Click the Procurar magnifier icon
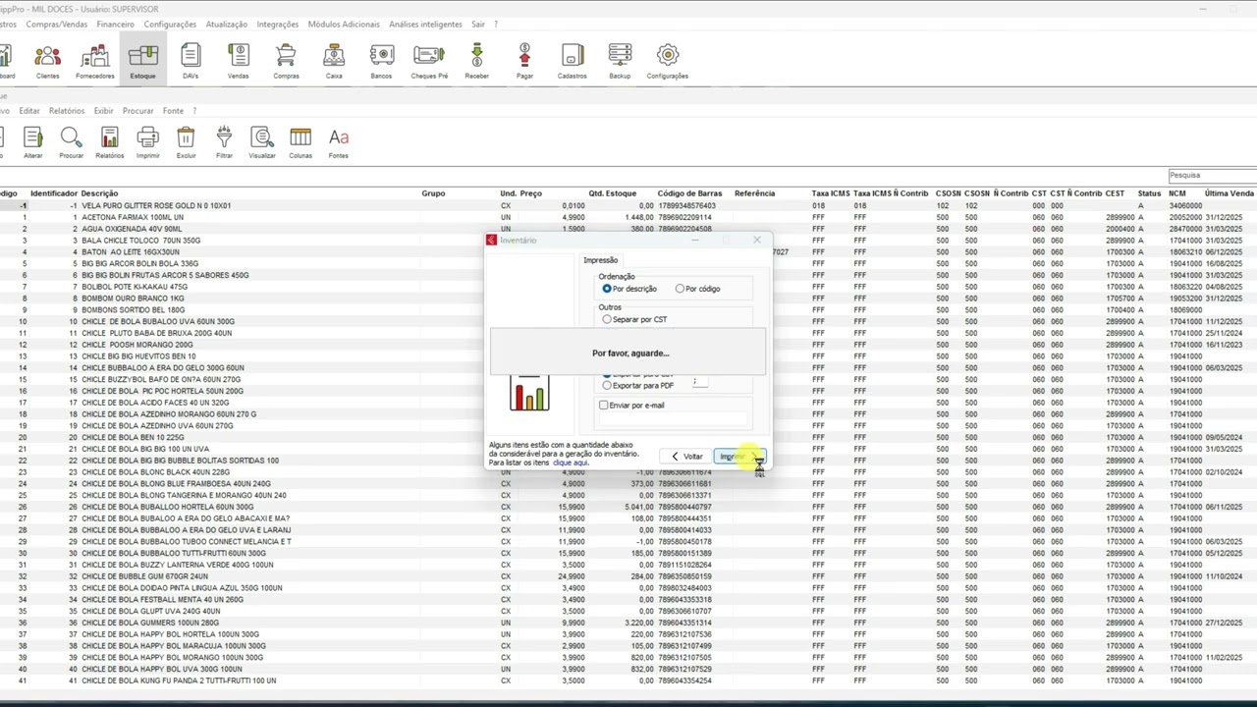 [x=71, y=142]
